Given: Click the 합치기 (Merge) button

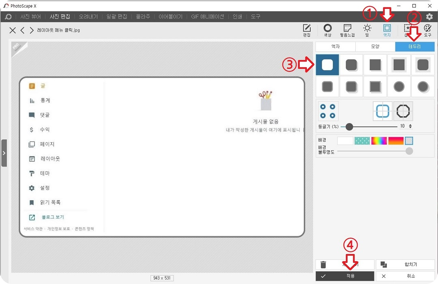Looking at the screenshot, I should [405, 264].
